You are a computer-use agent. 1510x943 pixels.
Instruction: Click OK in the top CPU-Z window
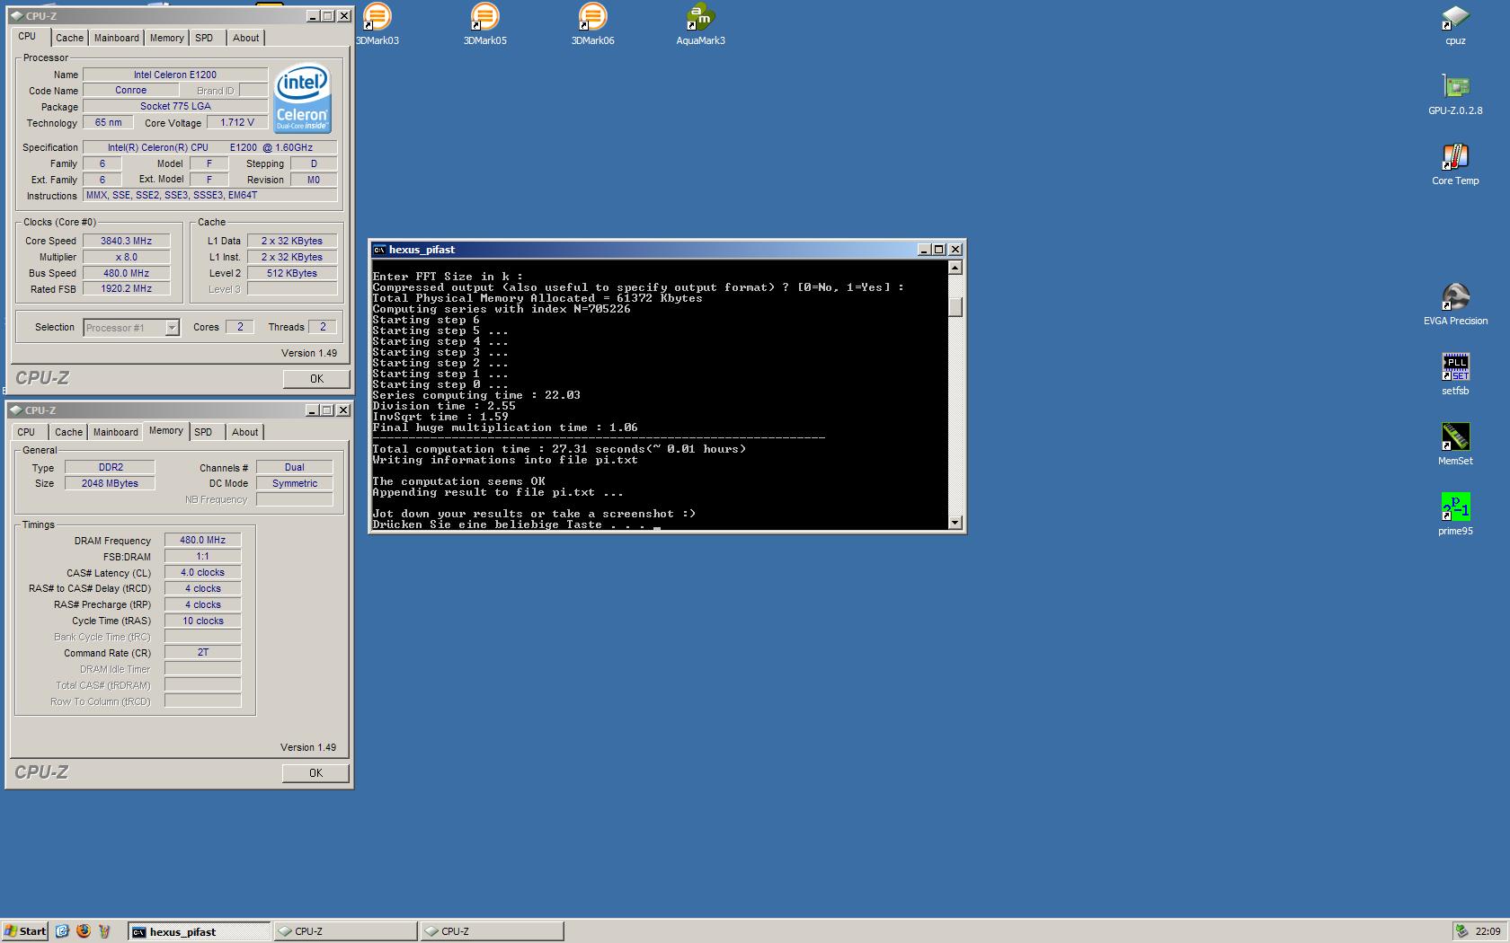316,379
